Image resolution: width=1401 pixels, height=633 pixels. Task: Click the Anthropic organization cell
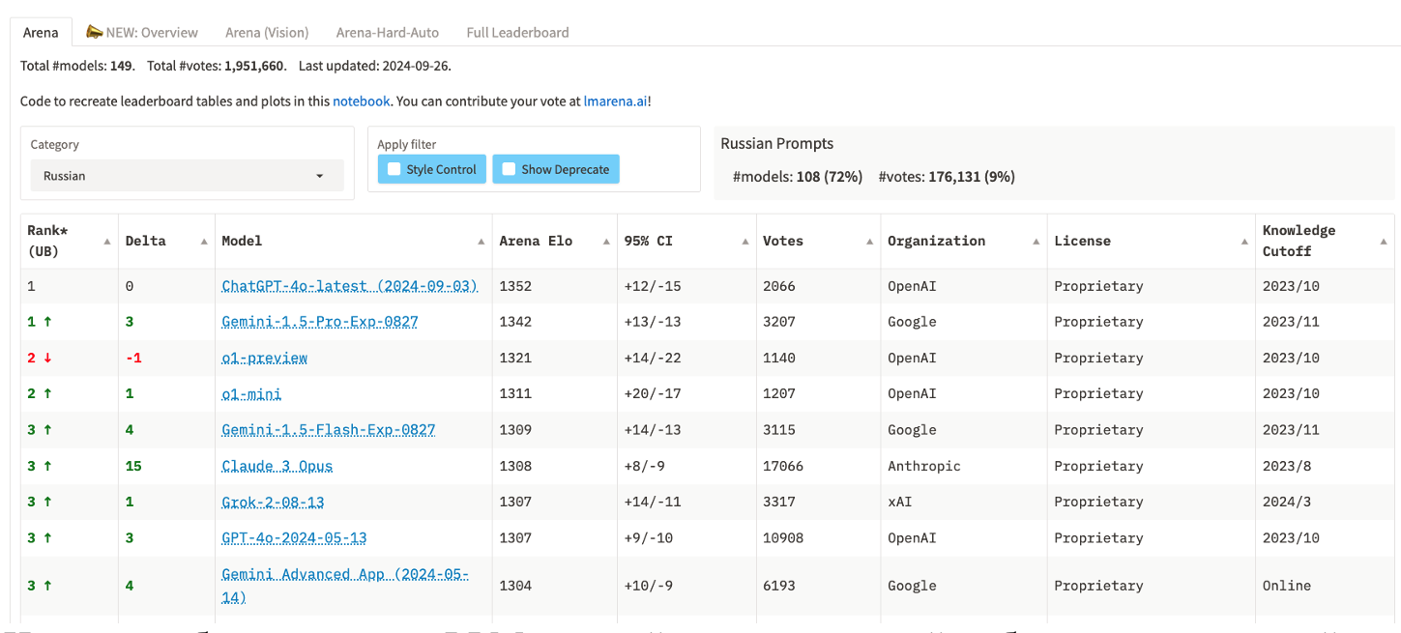tap(924, 466)
